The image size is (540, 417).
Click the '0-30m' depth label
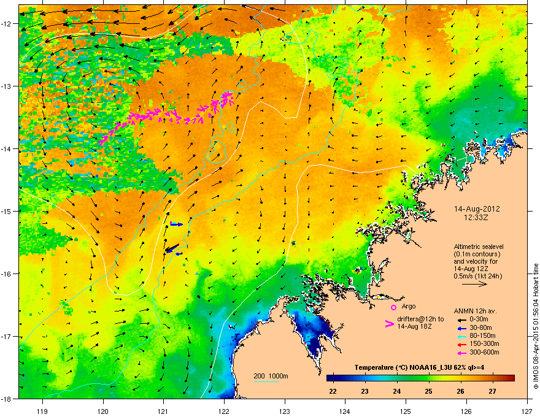tap(479, 319)
